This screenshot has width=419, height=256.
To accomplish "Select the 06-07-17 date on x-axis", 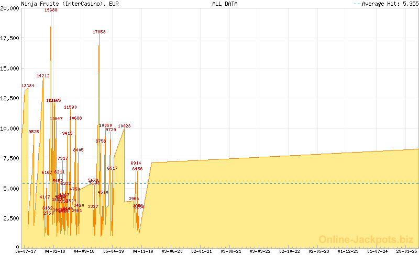I will [x=26, y=251].
